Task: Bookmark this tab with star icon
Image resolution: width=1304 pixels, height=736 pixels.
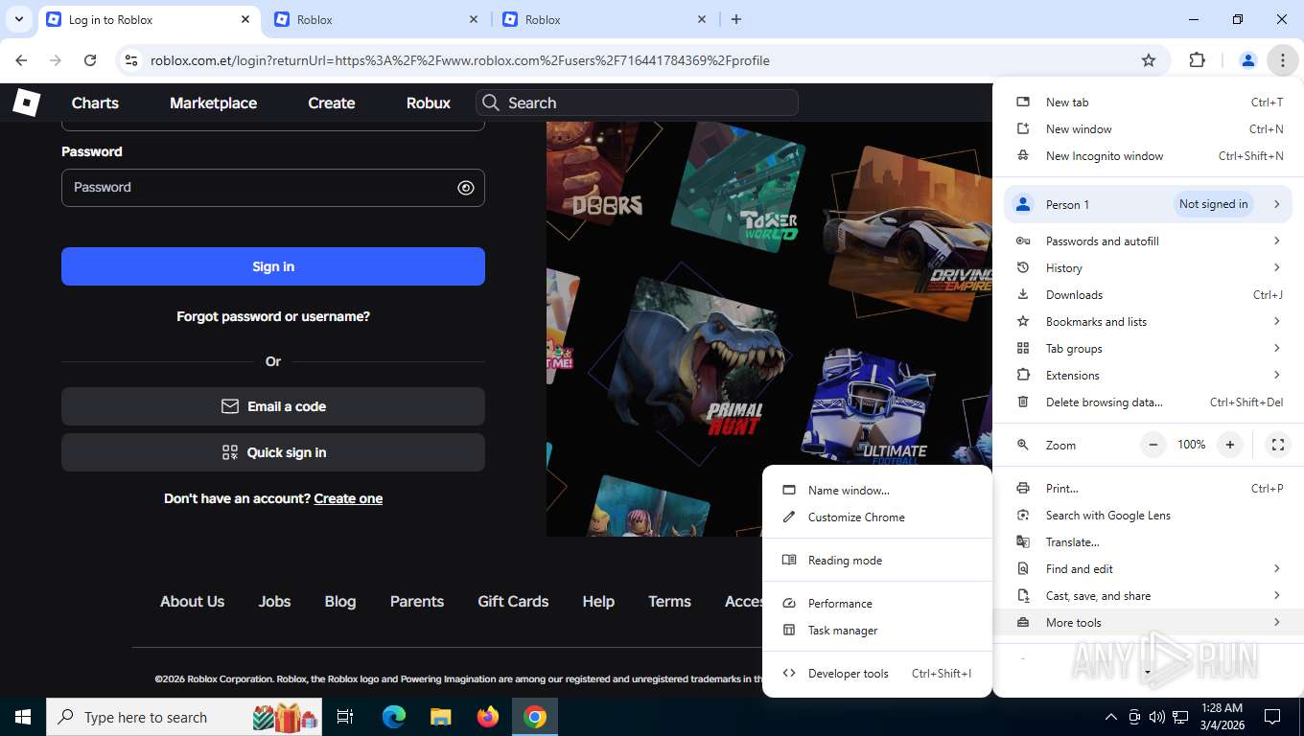Action: (1149, 60)
